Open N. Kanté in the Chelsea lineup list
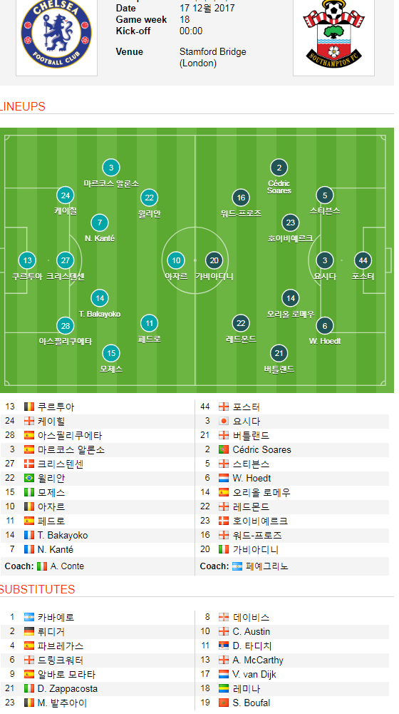This screenshot has width=399, height=714. click(56, 550)
